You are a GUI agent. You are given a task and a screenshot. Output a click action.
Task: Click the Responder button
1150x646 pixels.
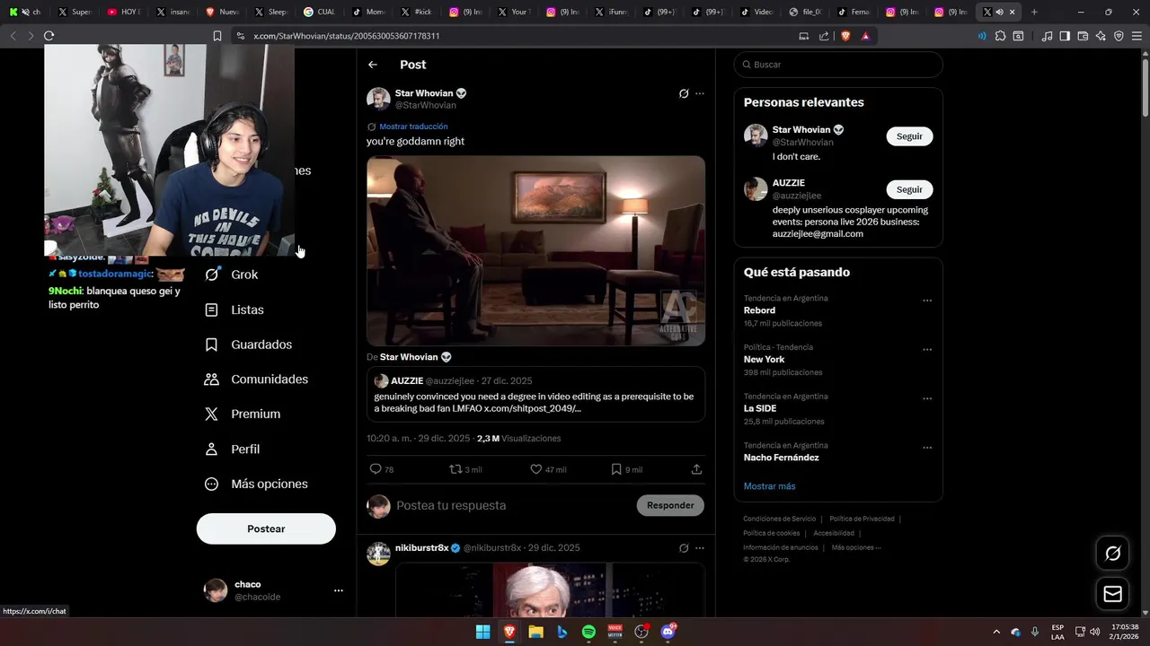click(670, 505)
